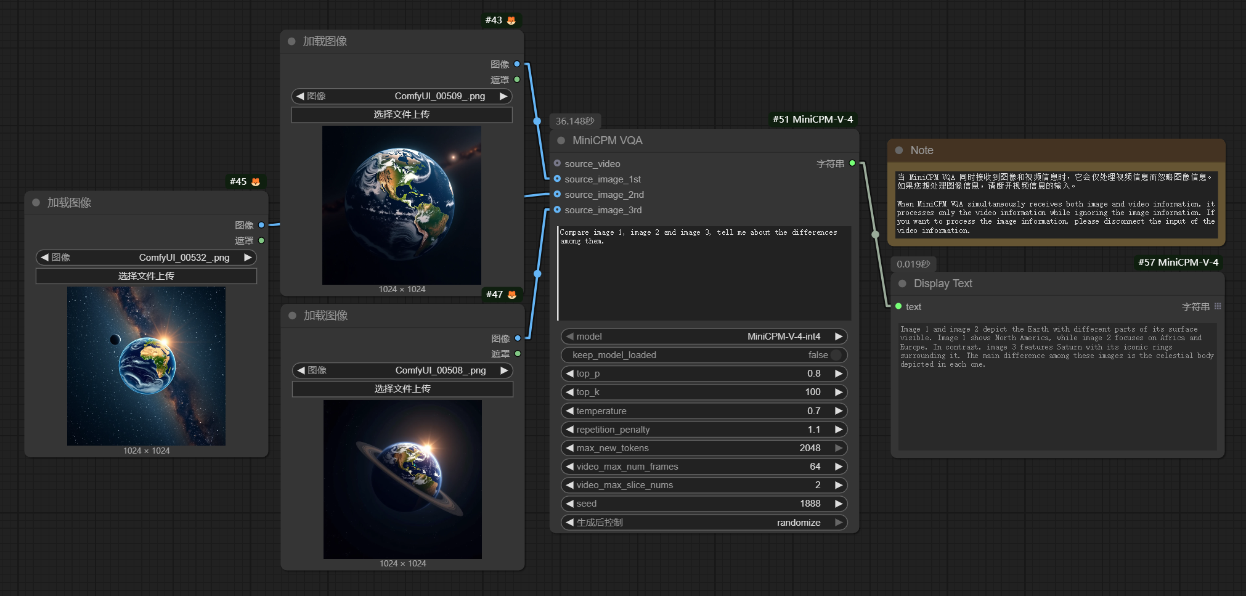Click the grid icon beside 字符串 on Display Text

tap(1218, 306)
